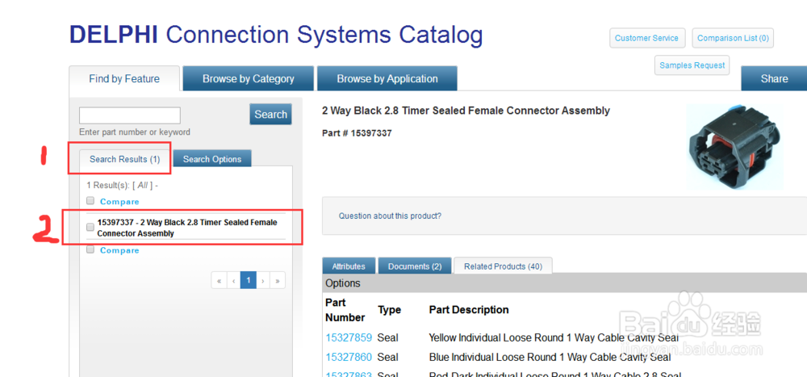
Task: Click Blue Individual Loose Round seal description
Action: (x=550, y=357)
